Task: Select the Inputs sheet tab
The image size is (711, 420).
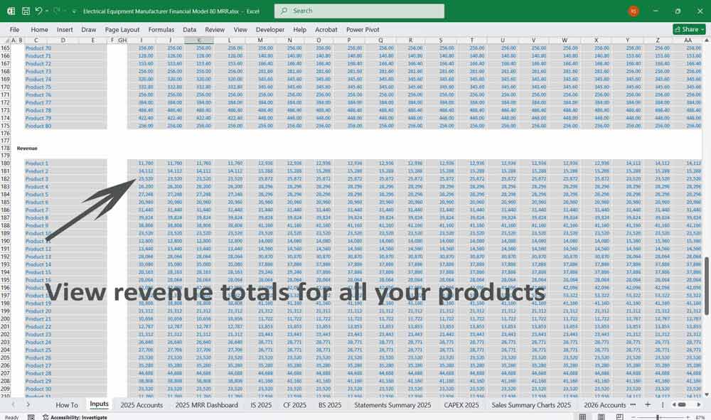Action: click(x=99, y=404)
